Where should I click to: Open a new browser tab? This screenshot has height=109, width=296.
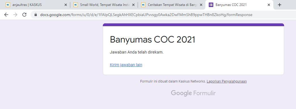point(280,5)
